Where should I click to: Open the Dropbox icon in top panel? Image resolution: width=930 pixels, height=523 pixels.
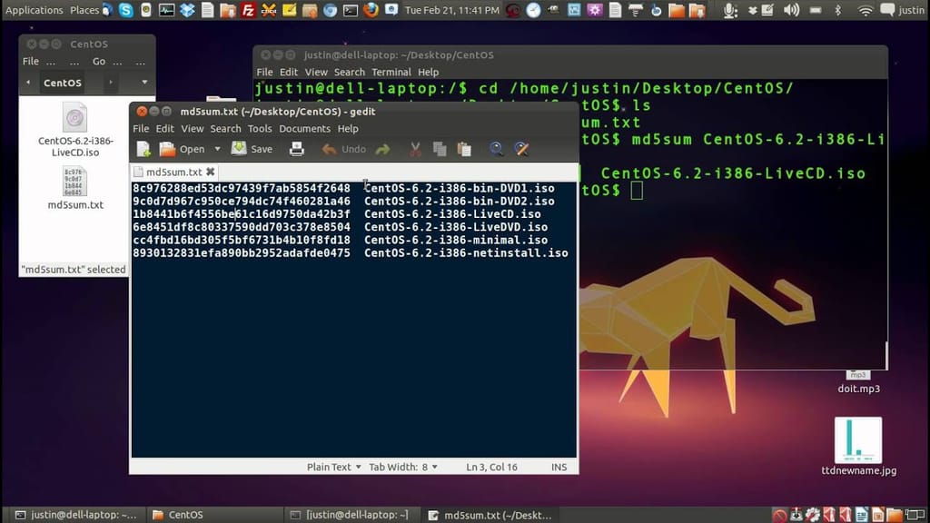coord(187,10)
